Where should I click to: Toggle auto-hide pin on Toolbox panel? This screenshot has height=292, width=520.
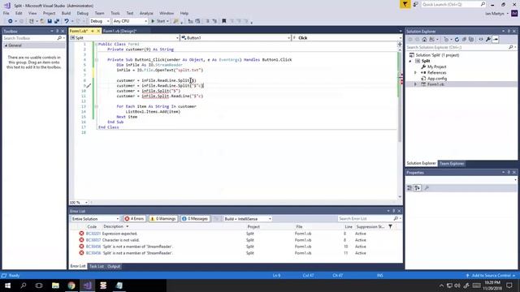coord(57,31)
